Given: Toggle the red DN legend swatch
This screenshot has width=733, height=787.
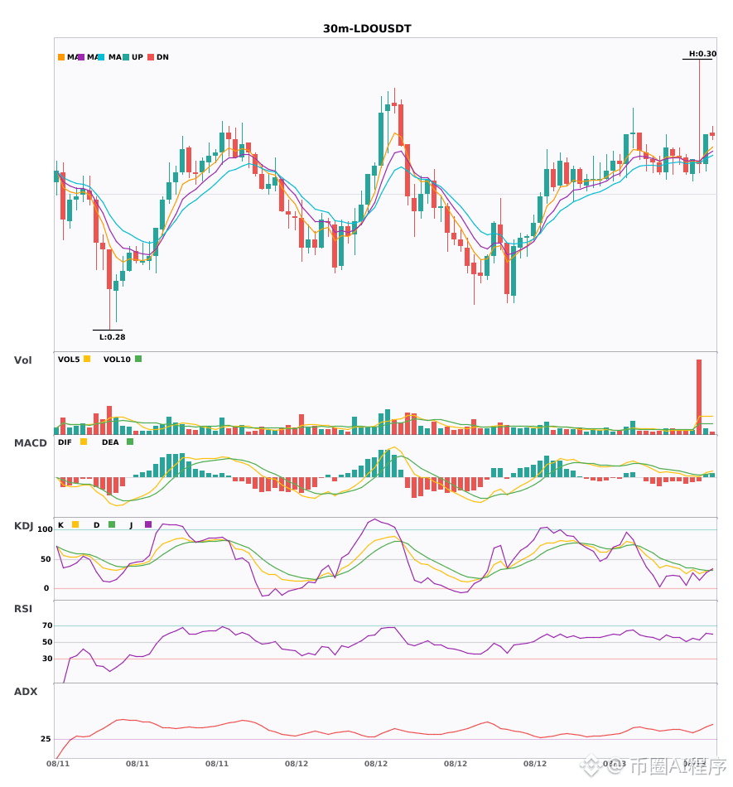Looking at the screenshot, I should coord(151,57).
